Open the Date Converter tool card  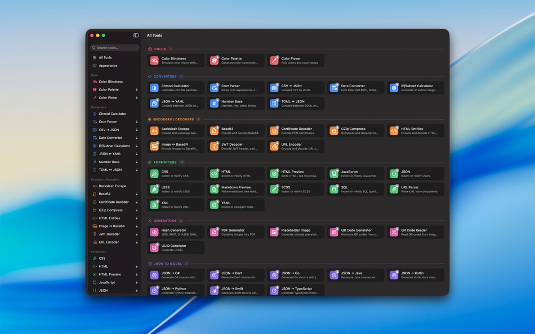355,87
